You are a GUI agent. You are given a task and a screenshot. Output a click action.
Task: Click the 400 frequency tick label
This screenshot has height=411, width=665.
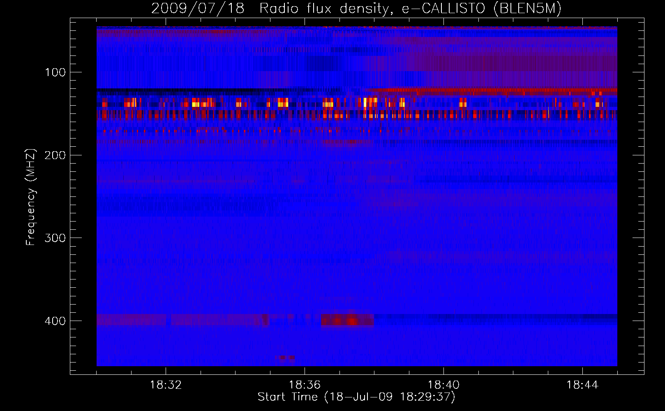coord(55,321)
